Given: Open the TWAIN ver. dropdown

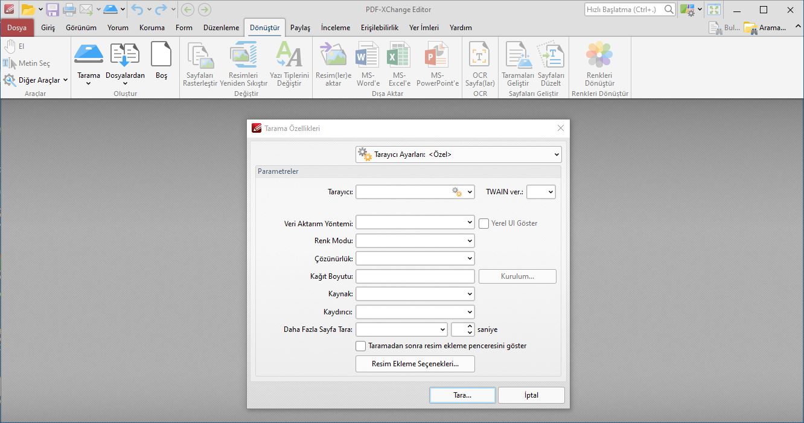Looking at the screenshot, I should coord(540,192).
